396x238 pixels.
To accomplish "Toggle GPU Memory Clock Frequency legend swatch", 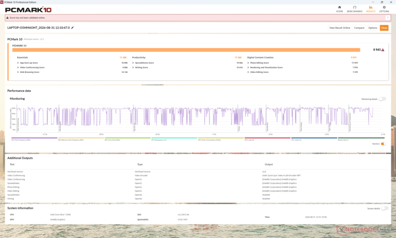I will click(x=81, y=138).
